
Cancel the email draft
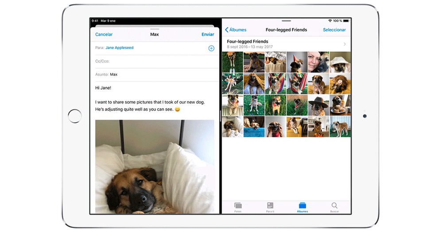click(104, 35)
